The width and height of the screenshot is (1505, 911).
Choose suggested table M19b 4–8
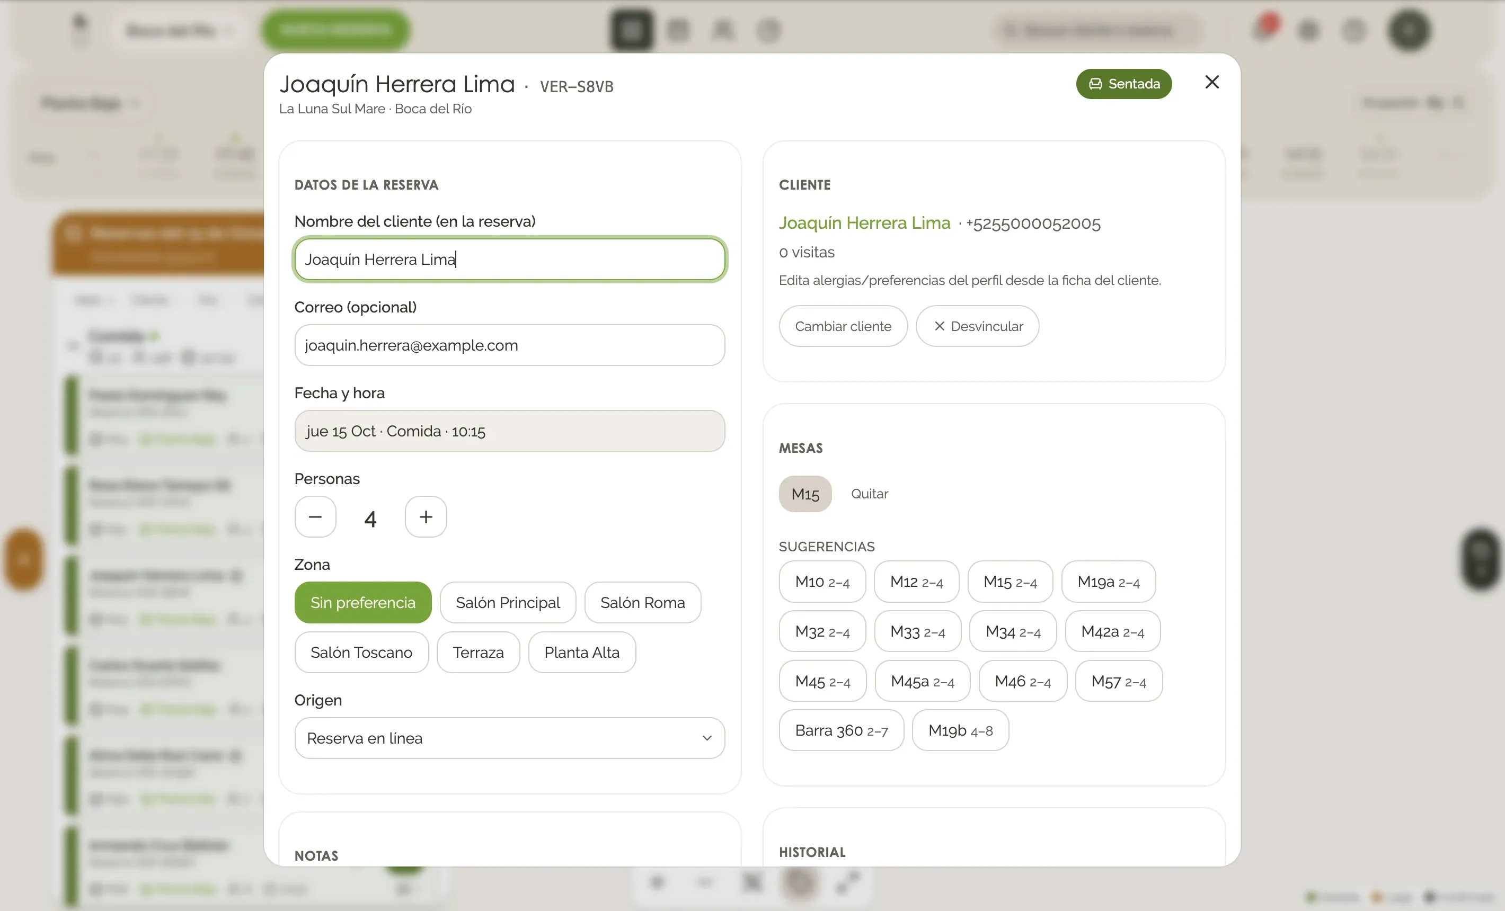click(x=960, y=730)
